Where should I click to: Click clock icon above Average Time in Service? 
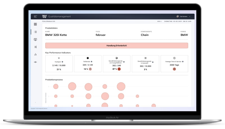click(174, 58)
